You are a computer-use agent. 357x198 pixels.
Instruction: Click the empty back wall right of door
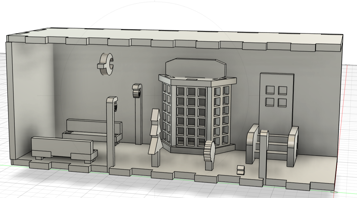(316, 103)
